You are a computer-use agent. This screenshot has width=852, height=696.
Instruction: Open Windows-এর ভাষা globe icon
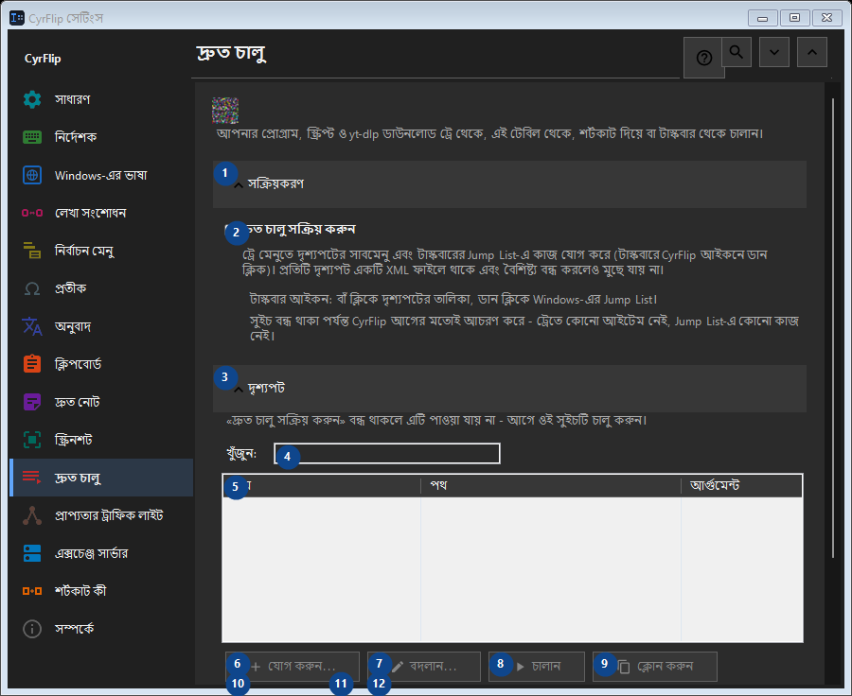[x=32, y=175]
